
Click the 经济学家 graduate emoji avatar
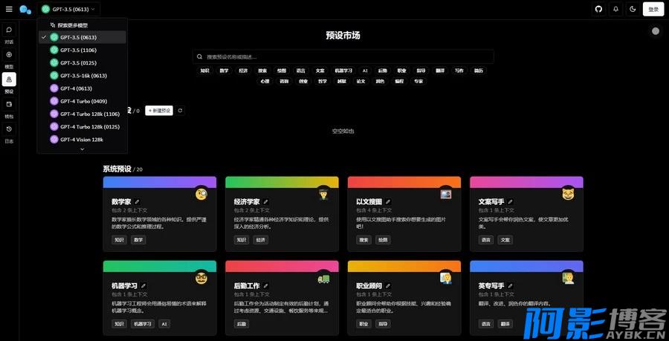coord(323,195)
